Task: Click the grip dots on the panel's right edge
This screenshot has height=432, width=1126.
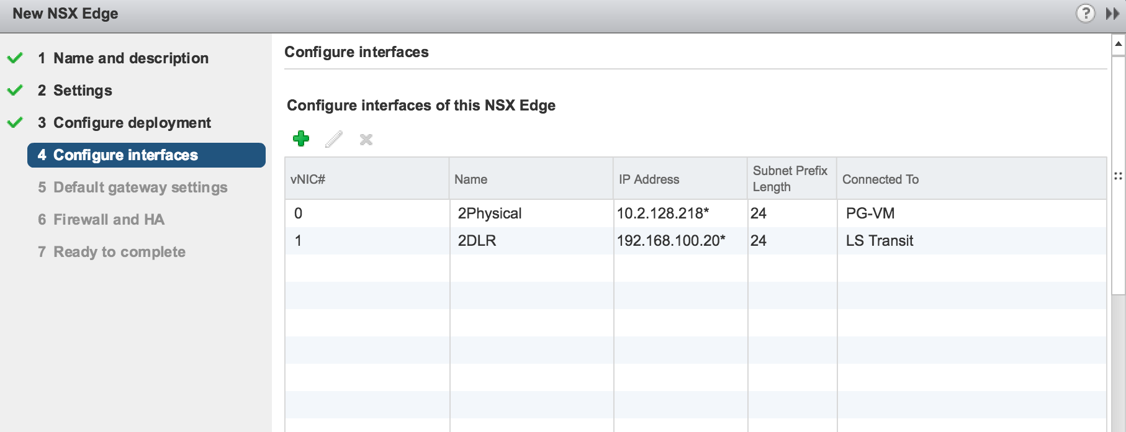Action: tap(1118, 176)
